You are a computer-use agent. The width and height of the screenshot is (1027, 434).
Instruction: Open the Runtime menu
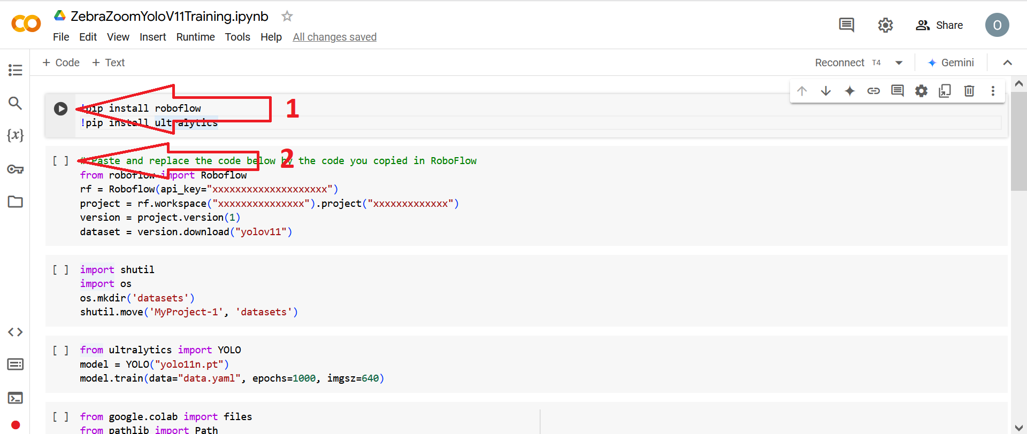(195, 37)
